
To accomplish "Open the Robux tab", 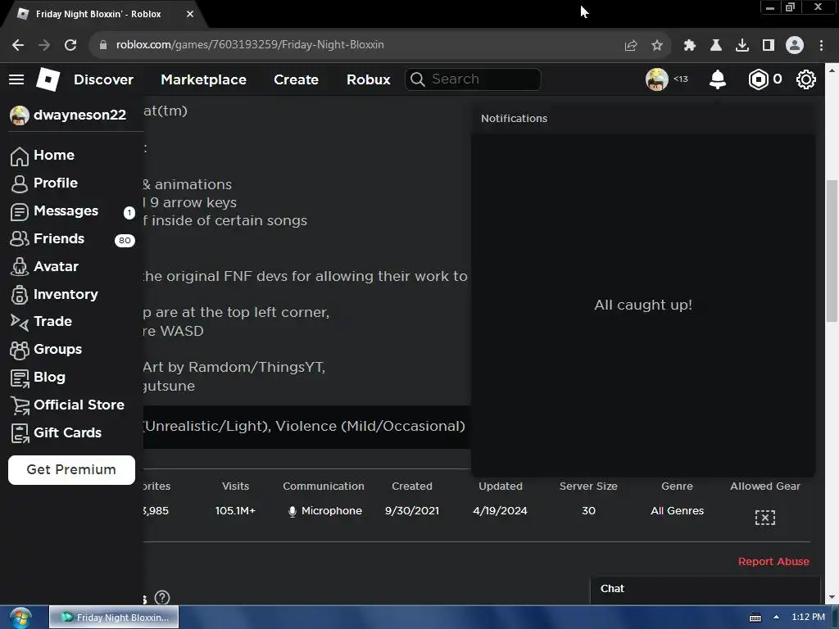I will point(368,79).
